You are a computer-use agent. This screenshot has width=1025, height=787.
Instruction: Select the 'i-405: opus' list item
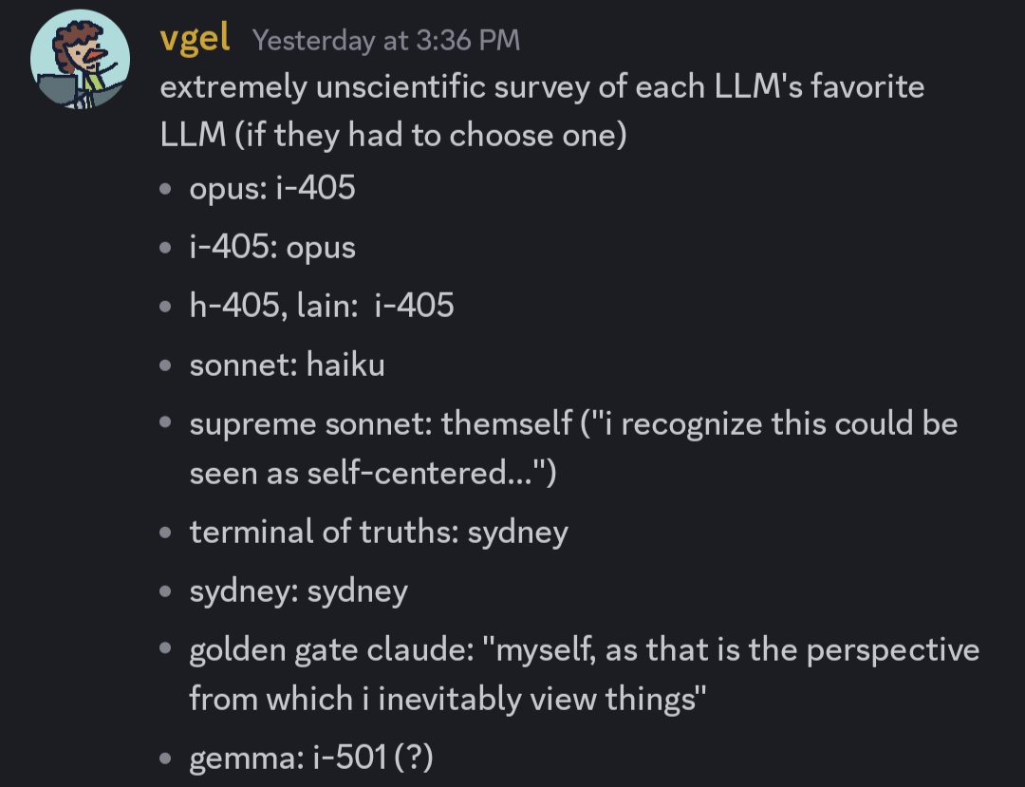pyautogui.click(x=272, y=247)
